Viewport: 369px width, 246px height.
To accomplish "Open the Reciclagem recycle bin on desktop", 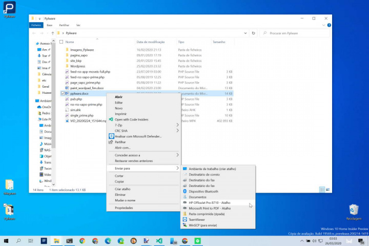I will [353, 209].
